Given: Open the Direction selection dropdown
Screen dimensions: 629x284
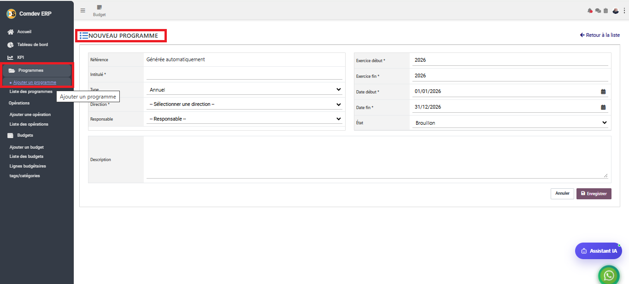Looking at the screenshot, I should coord(244,104).
